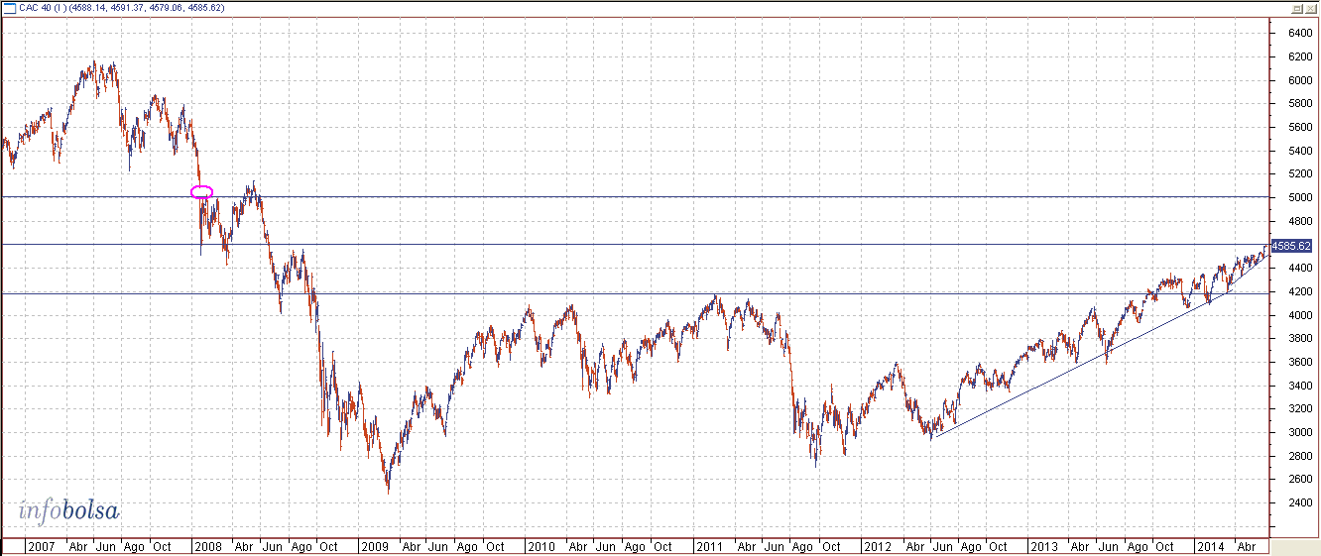Image resolution: width=1321 pixels, height=556 pixels.
Task: Click the 6000 price axis label
Action: pos(1299,80)
